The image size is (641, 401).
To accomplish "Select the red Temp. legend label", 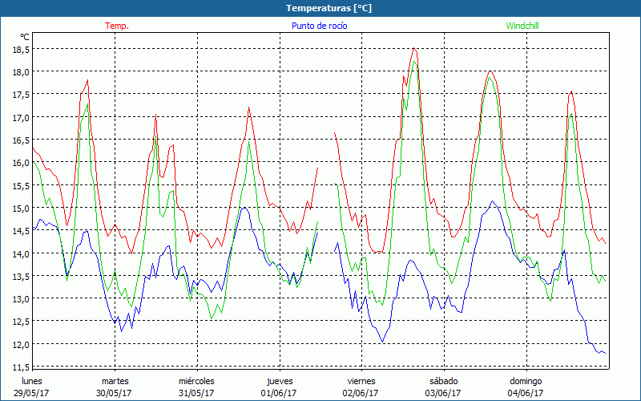I will point(117,26).
